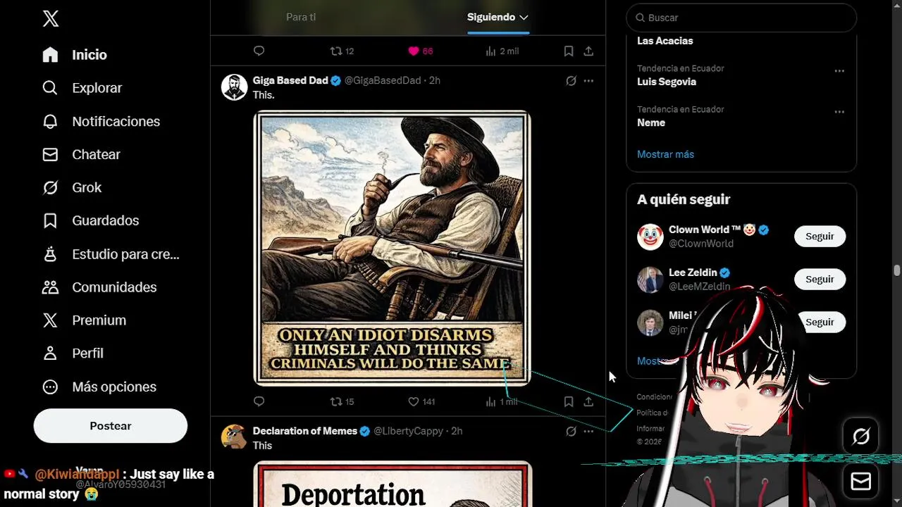Click the Postear button
This screenshot has height=507, width=902.
coord(111,426)
